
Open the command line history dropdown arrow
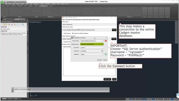[109, 91]
